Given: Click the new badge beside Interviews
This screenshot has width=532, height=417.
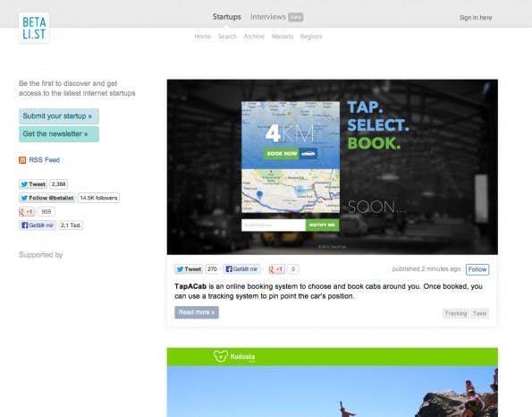Looking at the screenshot, I should 296,17.
